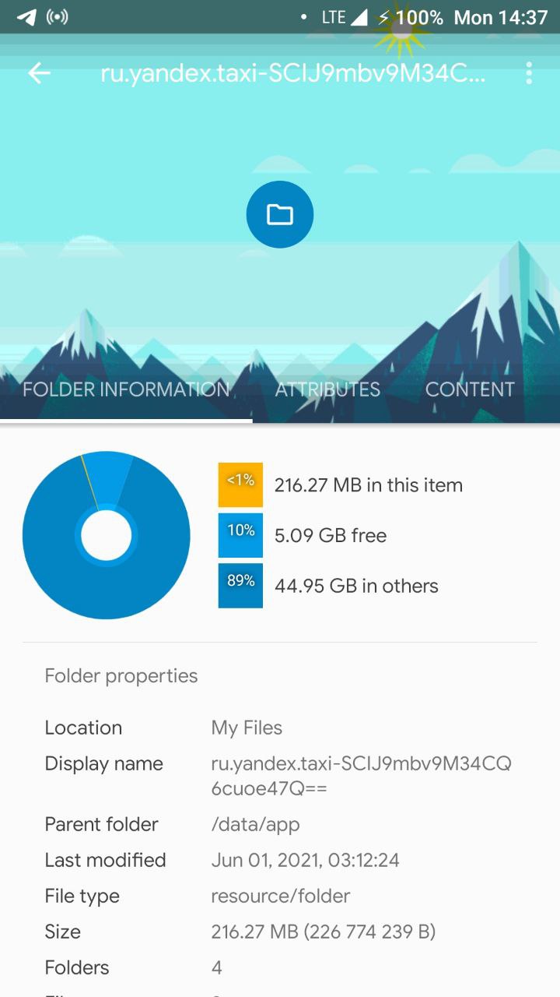Switch to the Folder Information tab
Image resolution: width=560 pixels, height=997 pixels.
[126, 389]
